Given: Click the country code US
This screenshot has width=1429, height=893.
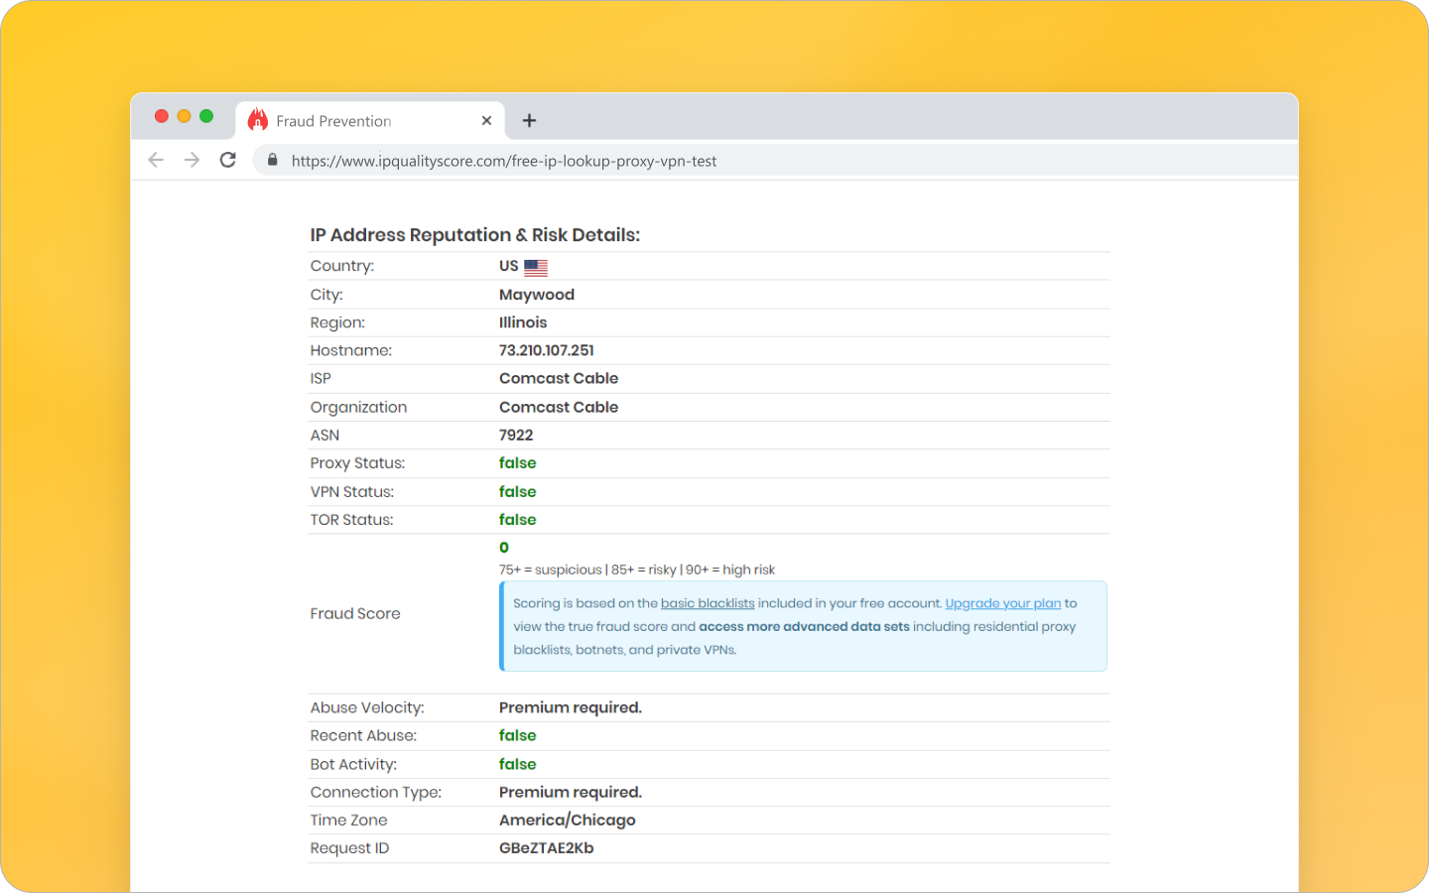Looking at the screenshot, I should coord(509,266).
